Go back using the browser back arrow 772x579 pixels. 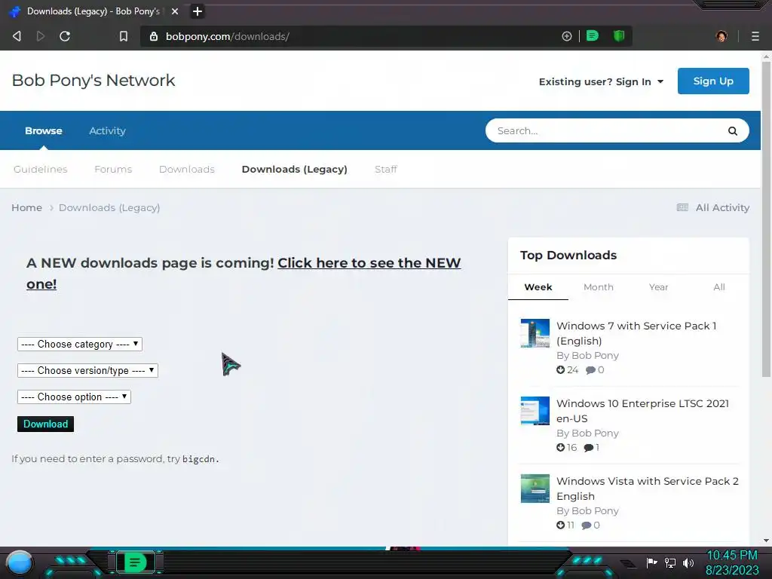(17, 36)
